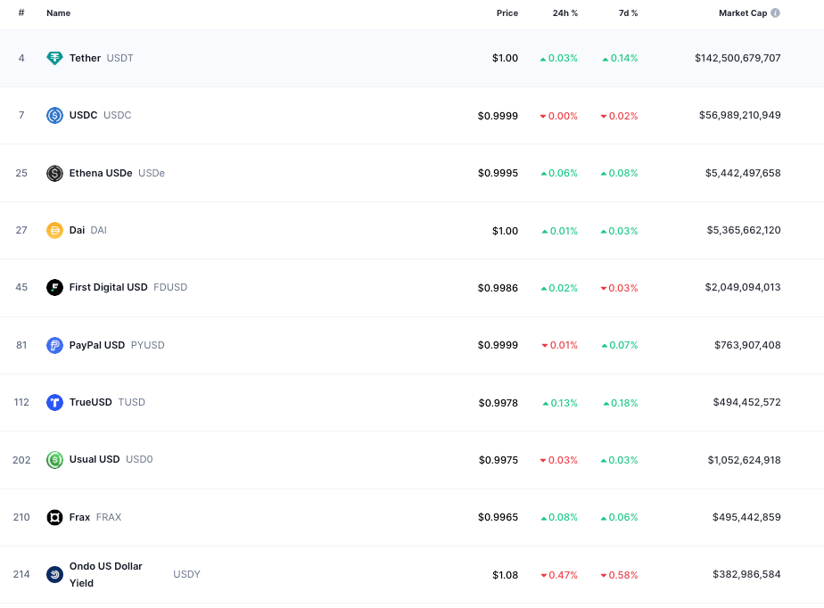
Task: Sort by the Name column header
Action: [58, 13]
